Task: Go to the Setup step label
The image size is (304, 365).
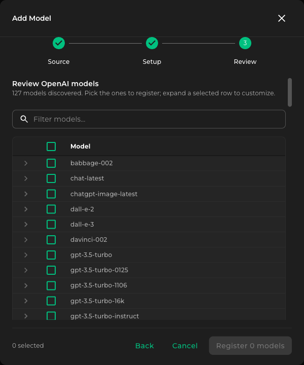Action: coord(152,62)
